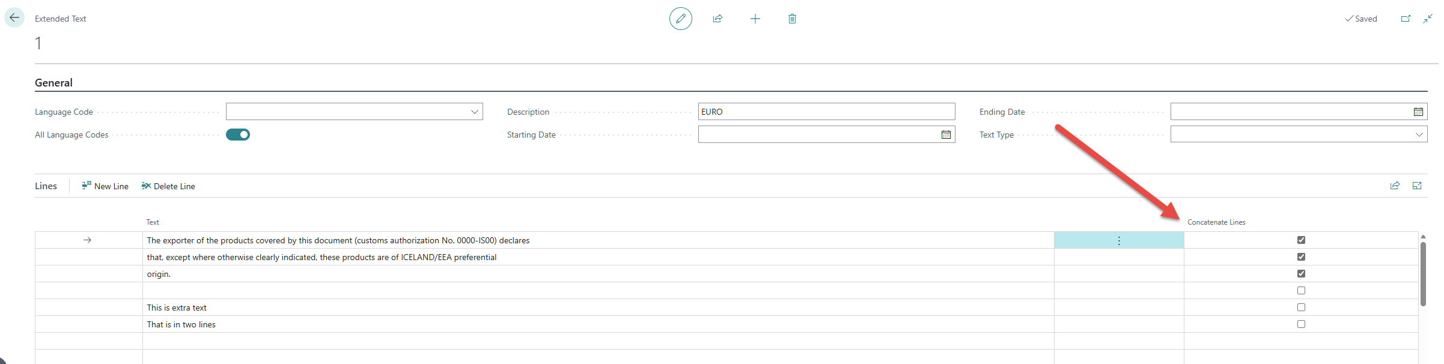Click the pencil edit icon

click(680, 19)
